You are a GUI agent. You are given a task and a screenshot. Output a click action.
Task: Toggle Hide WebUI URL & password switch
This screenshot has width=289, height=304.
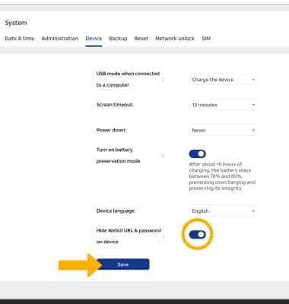pos(197,235)
